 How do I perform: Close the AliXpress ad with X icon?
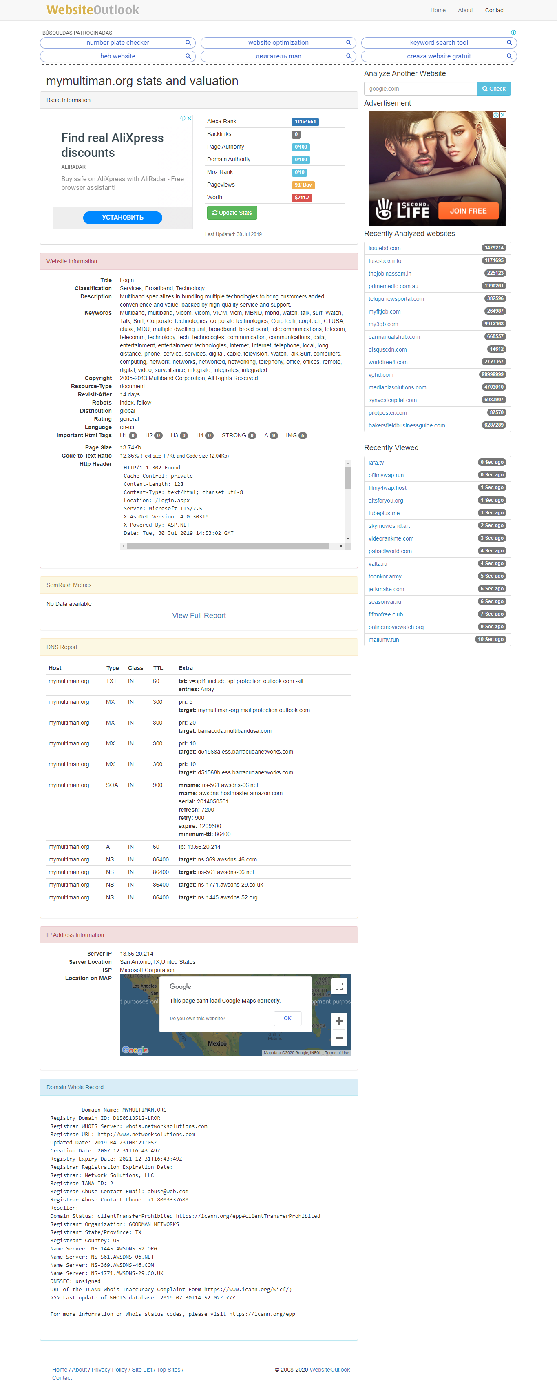click(189, 118)
